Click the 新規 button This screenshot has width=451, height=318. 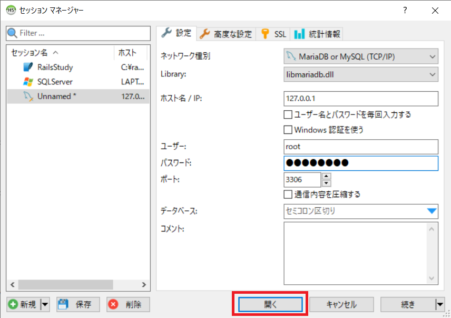(x=24, y=304)
